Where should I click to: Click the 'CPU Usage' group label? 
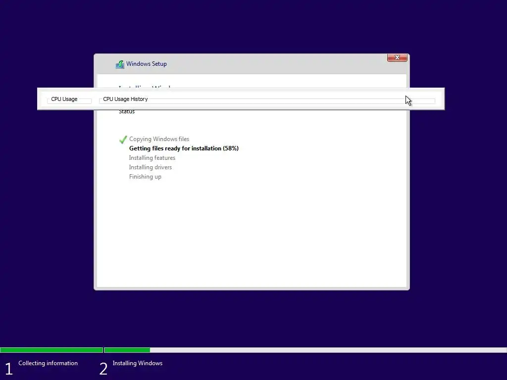64,99
